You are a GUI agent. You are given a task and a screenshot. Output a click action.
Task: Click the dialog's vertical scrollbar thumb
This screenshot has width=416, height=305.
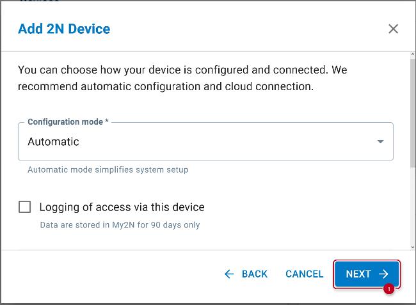point(412,109)
